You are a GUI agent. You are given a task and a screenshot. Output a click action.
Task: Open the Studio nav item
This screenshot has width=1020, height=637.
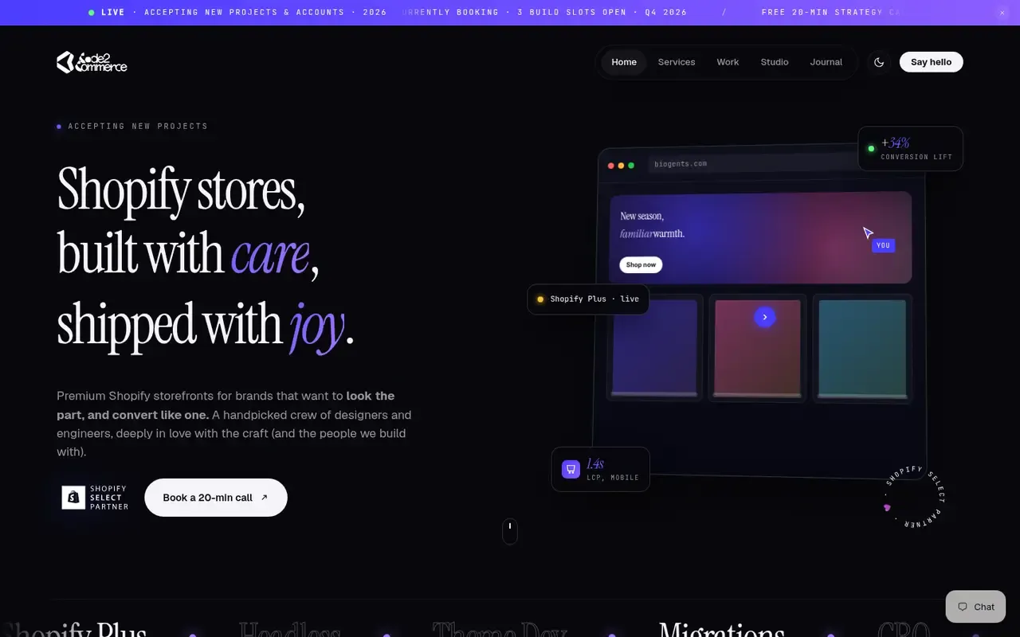(775, 62)
